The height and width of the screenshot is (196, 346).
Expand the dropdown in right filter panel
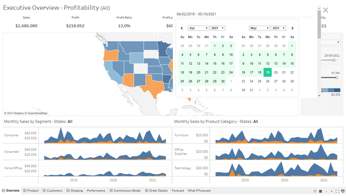[338, 42]
